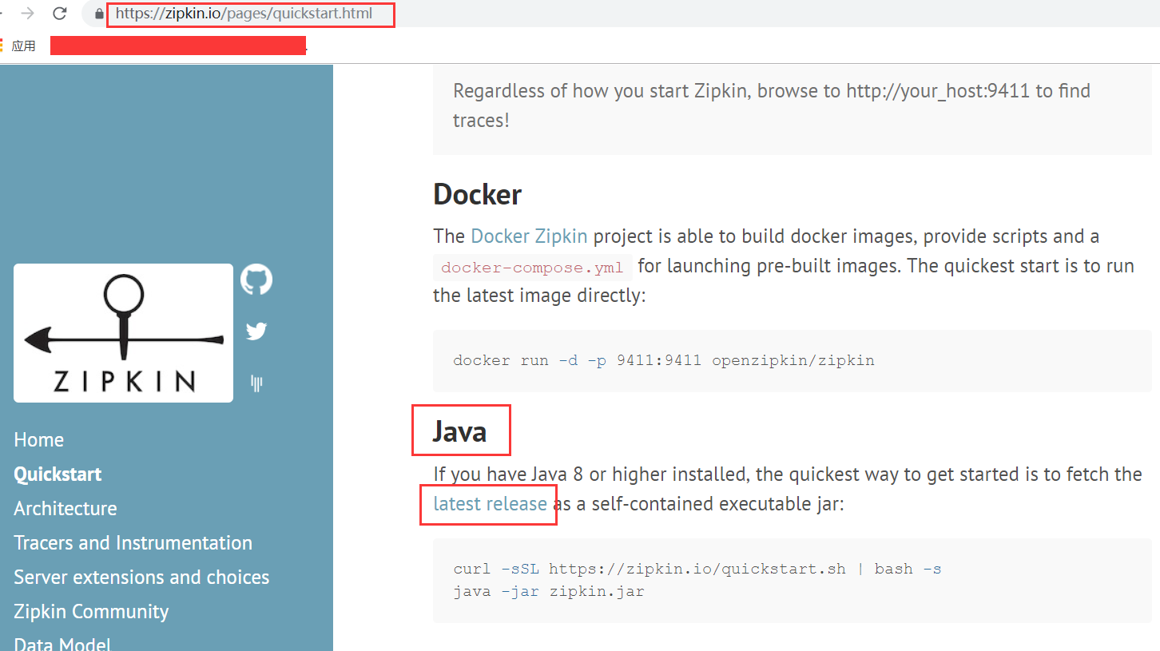The width and height of the screenshot is (1160, 651).
Task: Open the Zipkin GitHub icon link
Action: [256, 280]
